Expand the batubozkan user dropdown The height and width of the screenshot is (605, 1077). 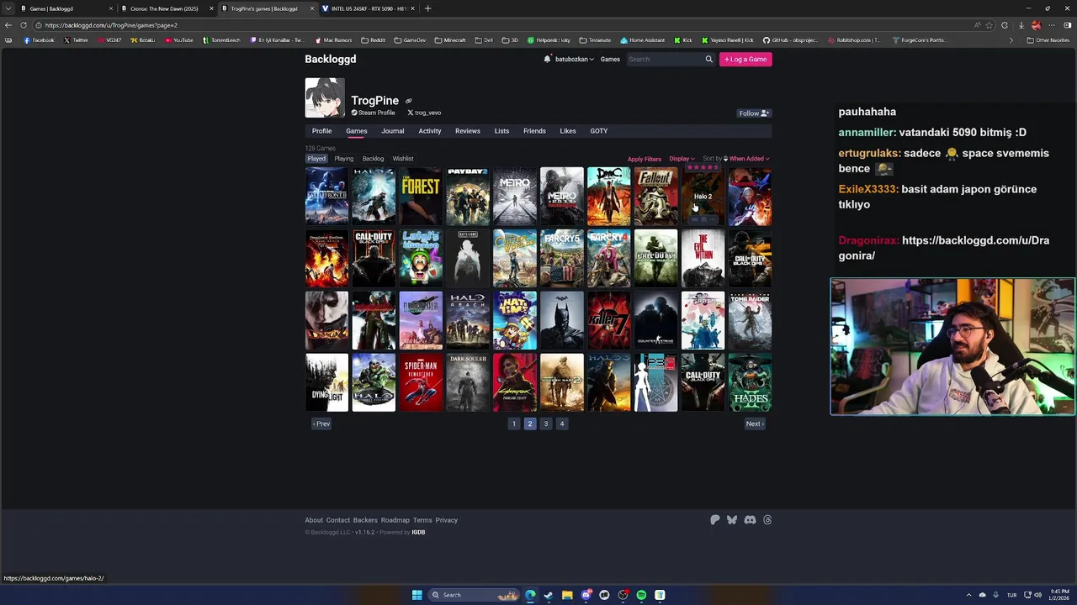point(575,59)
